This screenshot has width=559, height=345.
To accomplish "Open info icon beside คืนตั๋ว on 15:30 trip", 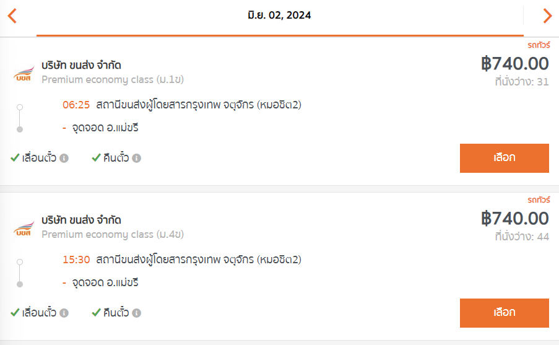I will pyautogui.click(x=137, y=313).
